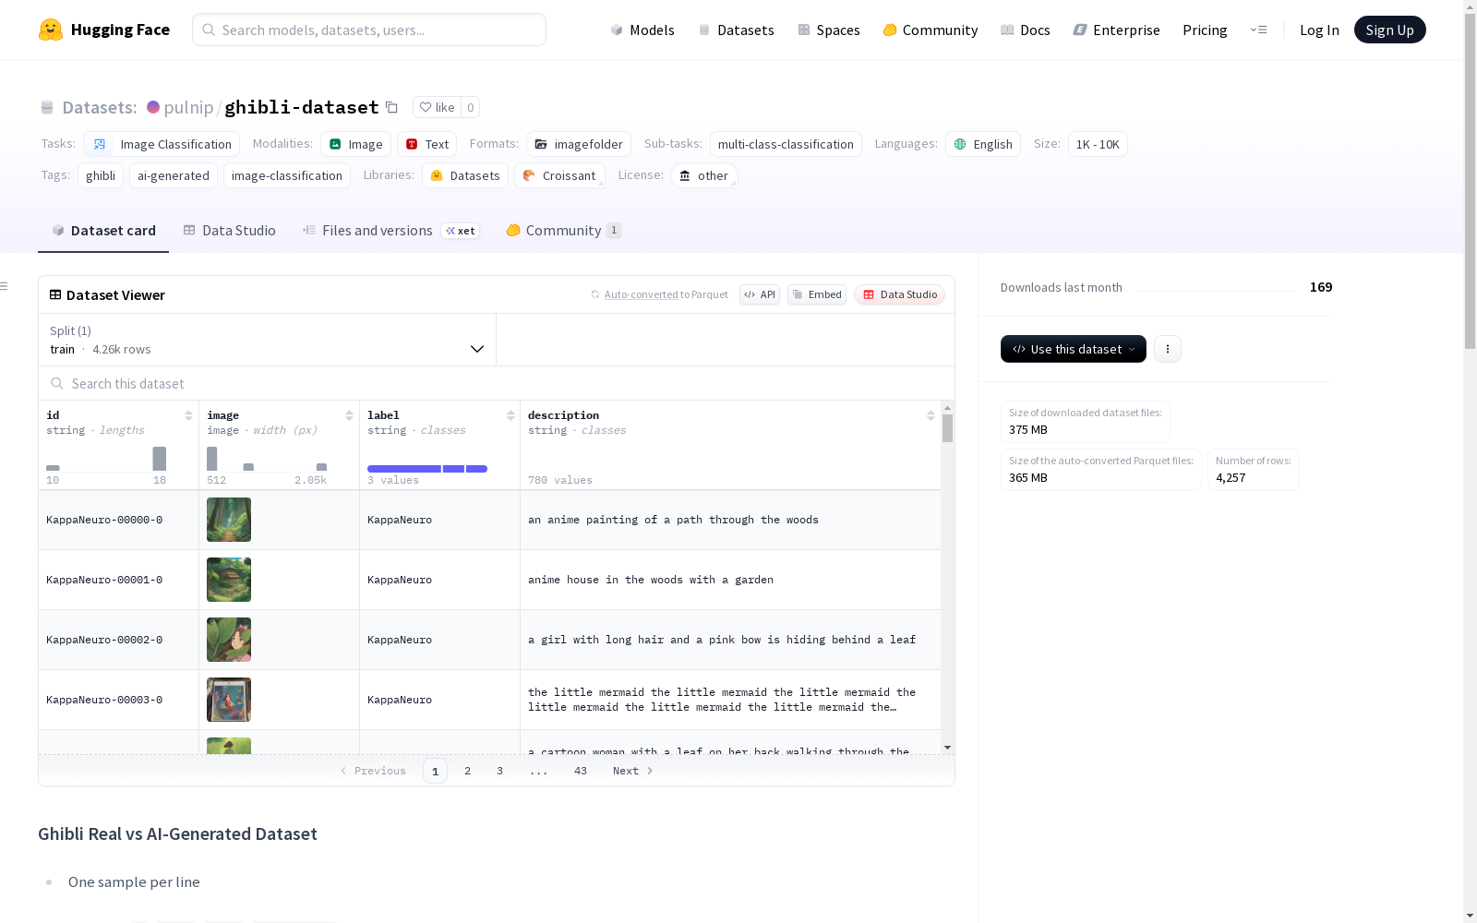Select the Datasets library tag
The height and width of the screenshot is (923, 1477).
[x=465, y=175]
